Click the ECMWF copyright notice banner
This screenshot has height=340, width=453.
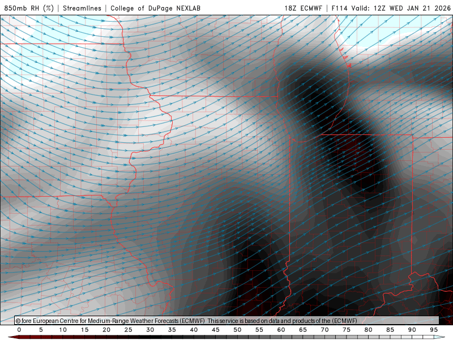pos(227,321)
